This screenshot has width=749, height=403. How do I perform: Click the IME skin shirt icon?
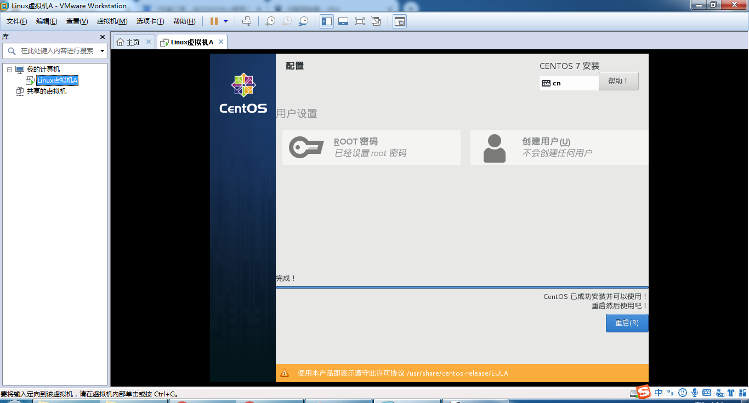point(731,393)
